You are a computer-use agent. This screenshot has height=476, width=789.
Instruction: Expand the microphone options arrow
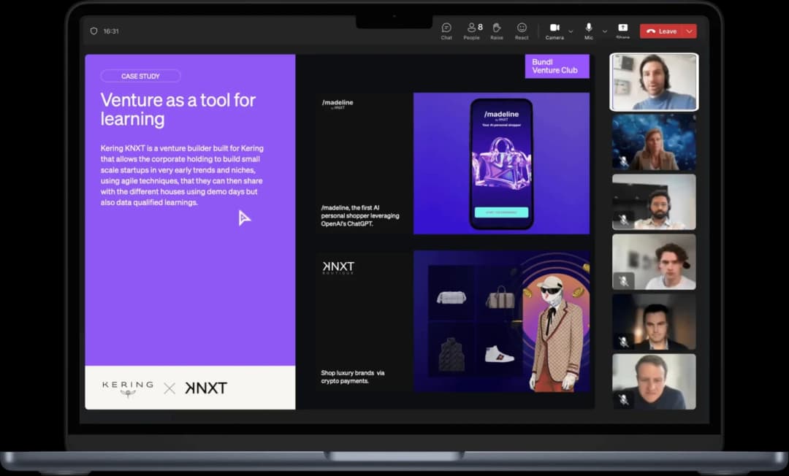(x=605, y=31)
